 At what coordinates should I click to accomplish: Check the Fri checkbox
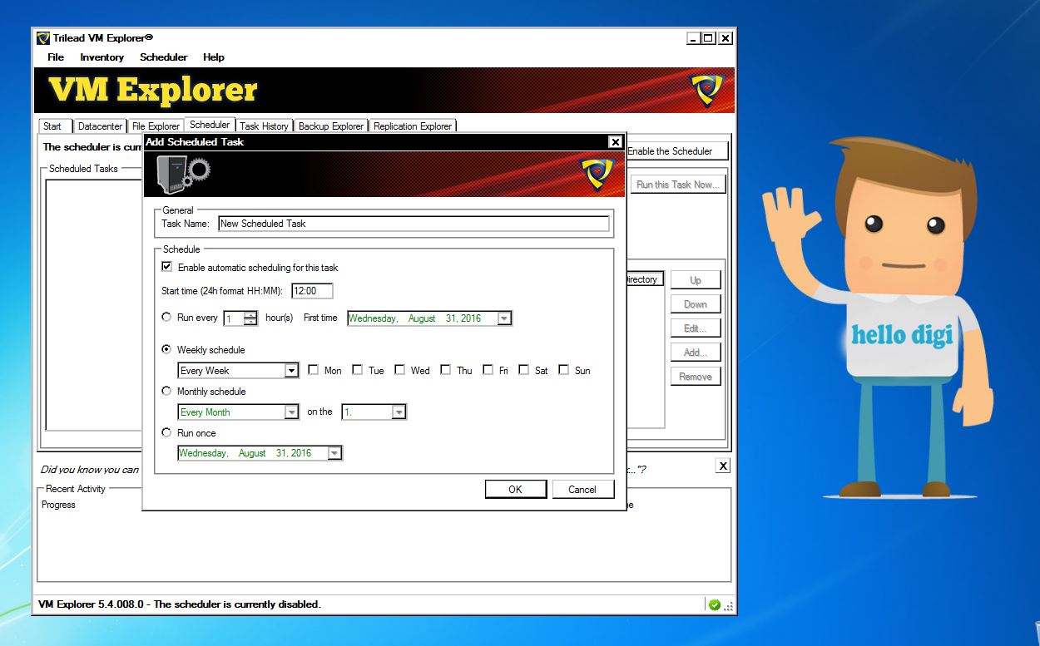point(488,370)
